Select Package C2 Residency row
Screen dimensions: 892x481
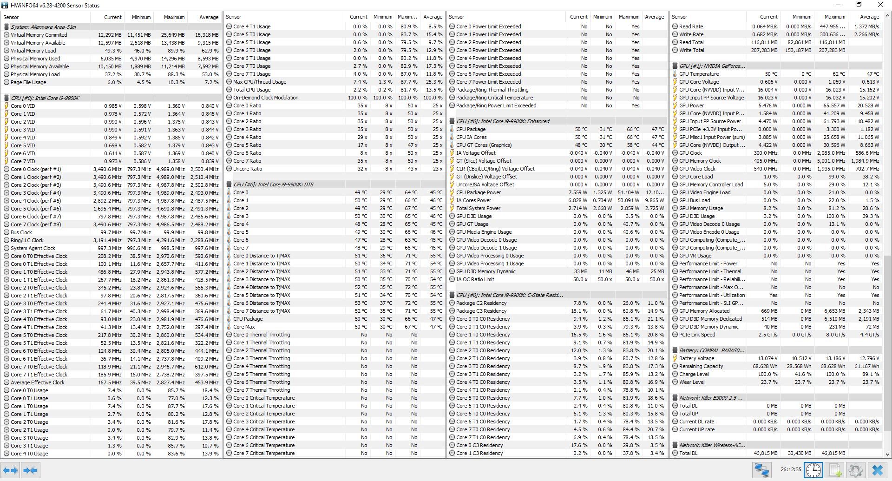click(x=557, y=303)
